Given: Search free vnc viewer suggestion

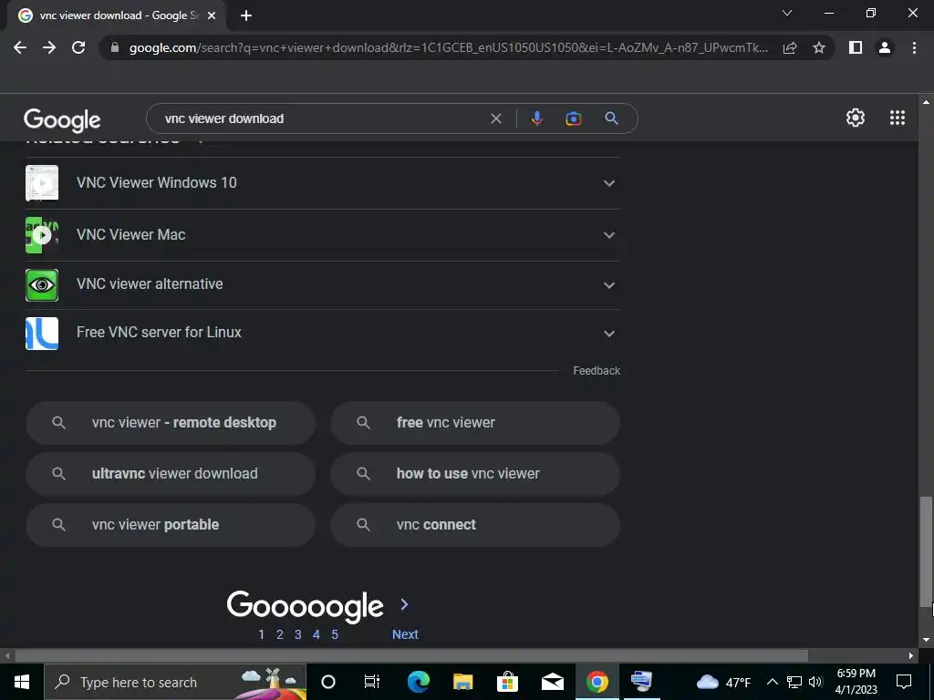Looking at the screenshot, I should coord(475,423).
